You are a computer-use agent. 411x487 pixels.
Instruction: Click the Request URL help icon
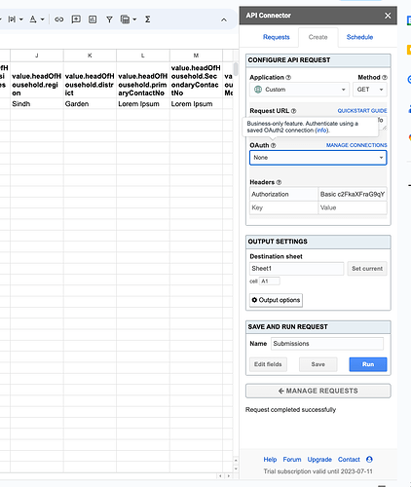293,111
